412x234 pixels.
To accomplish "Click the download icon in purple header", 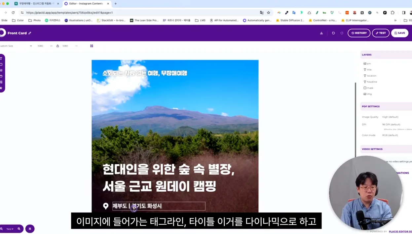I will click(x=321, y=33).
